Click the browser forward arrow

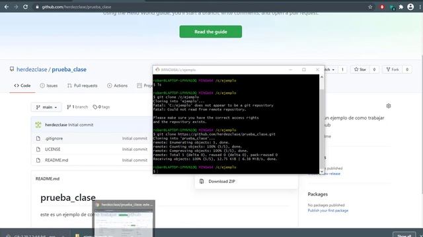(16, 7)
